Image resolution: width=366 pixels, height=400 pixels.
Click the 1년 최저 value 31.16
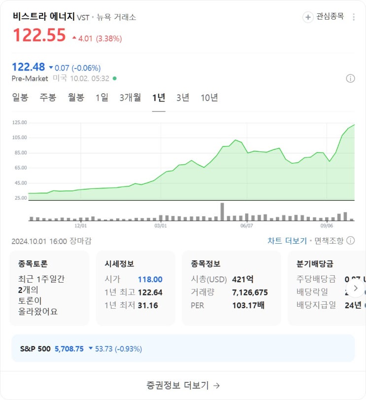[148, 305]
